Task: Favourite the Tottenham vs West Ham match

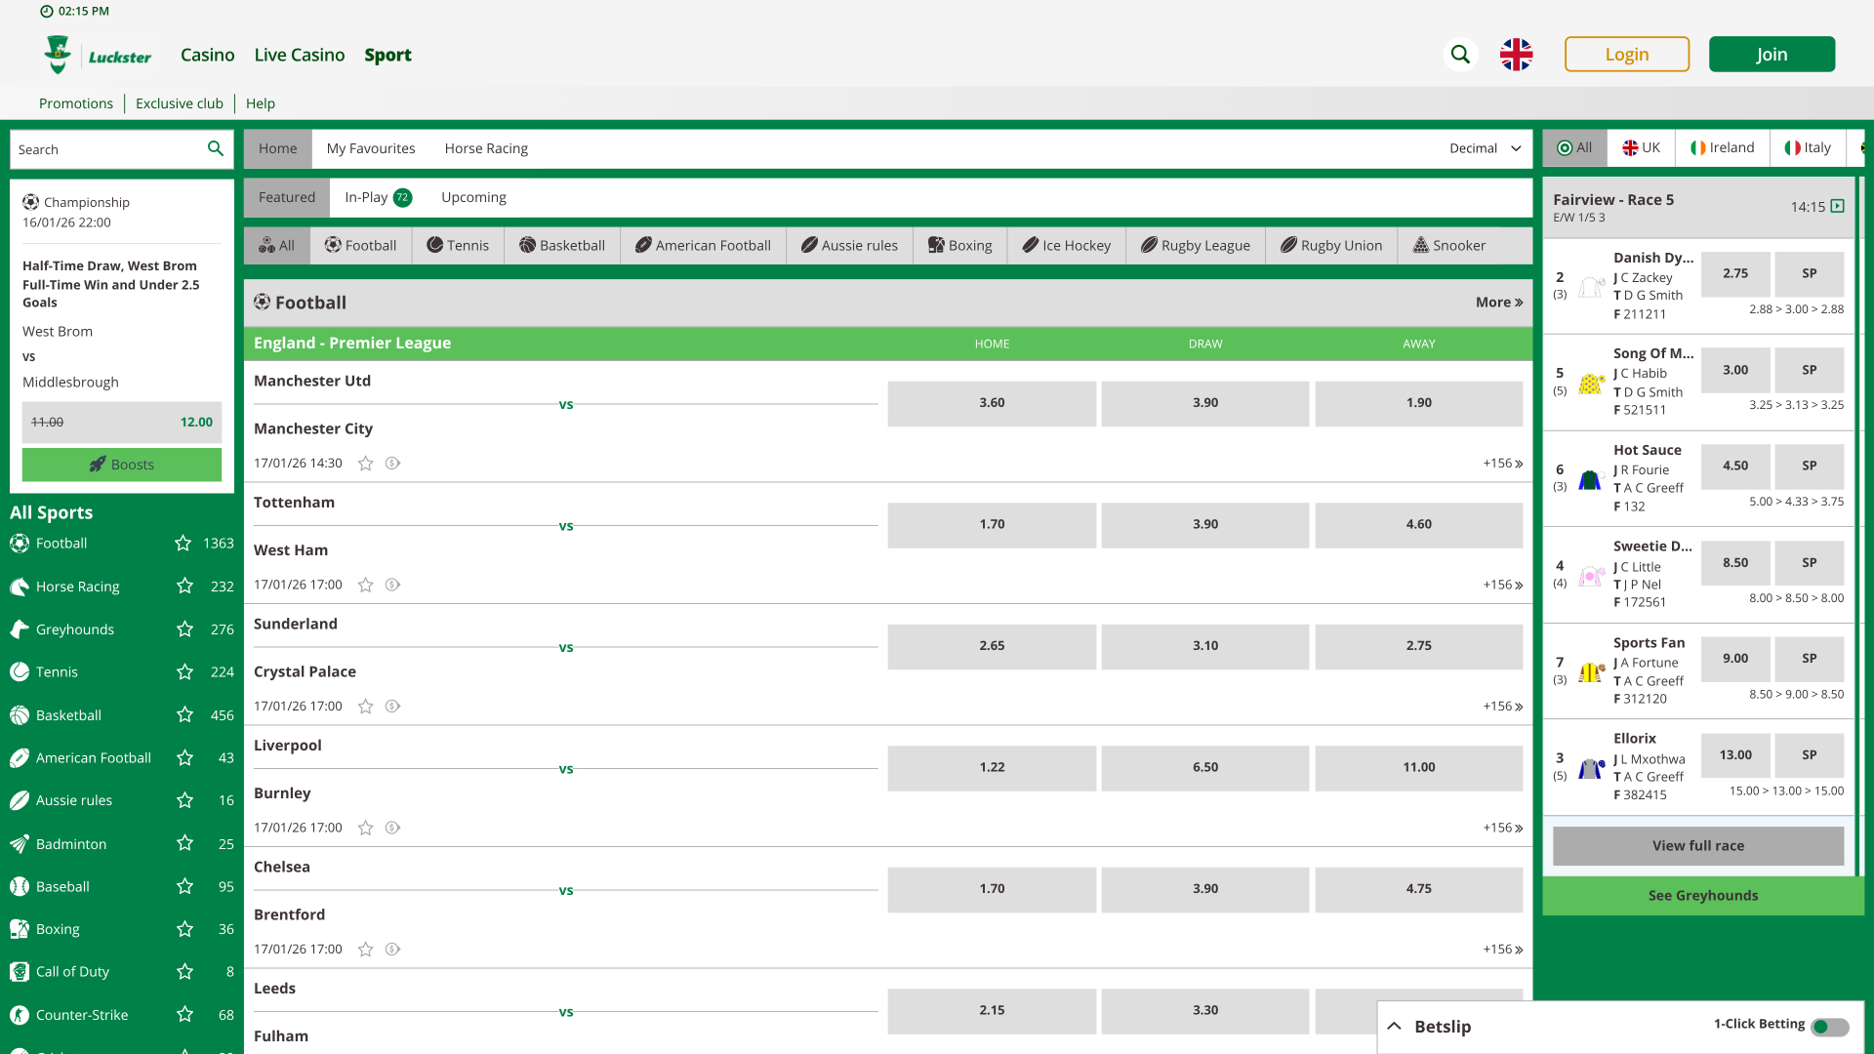Action: coord(365,585)
